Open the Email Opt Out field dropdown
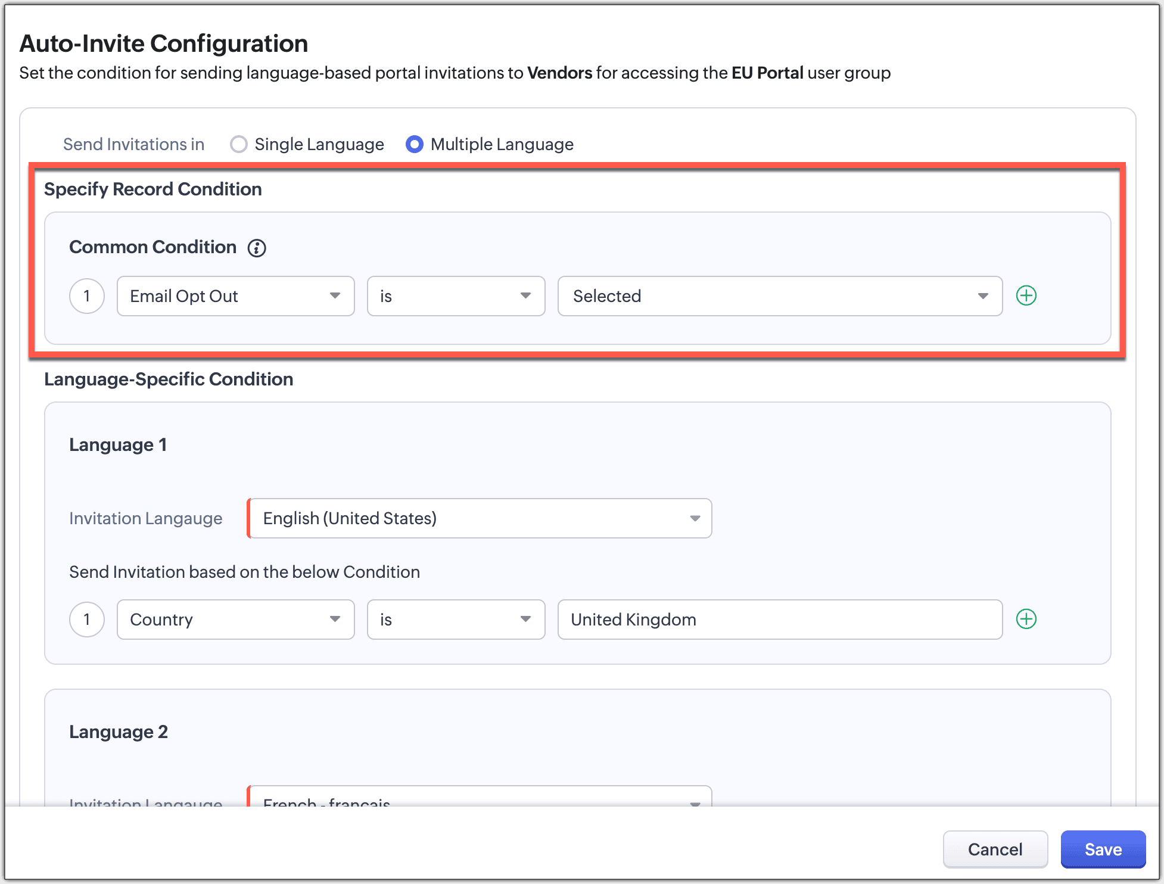Screen dimensions: 1164x884 [235, 296]
